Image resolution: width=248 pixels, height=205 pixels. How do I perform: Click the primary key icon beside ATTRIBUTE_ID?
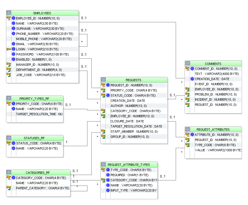[x=187, y=135]
